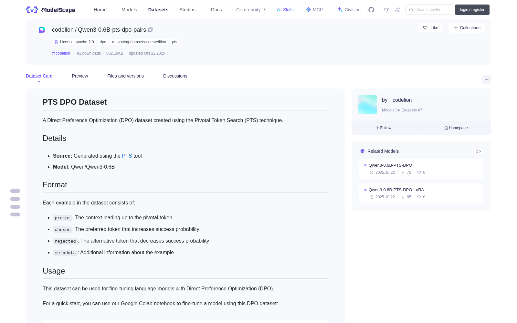Click the license badge icon

pyautogui.click(x=56, y=42)
